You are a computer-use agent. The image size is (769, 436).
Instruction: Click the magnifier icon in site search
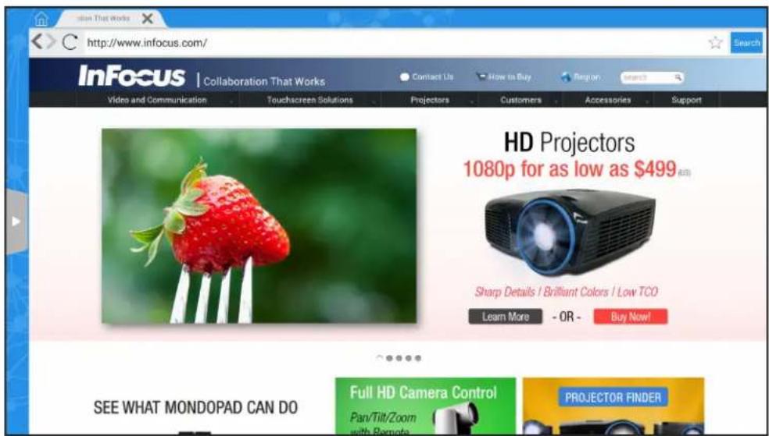point(678,77)
